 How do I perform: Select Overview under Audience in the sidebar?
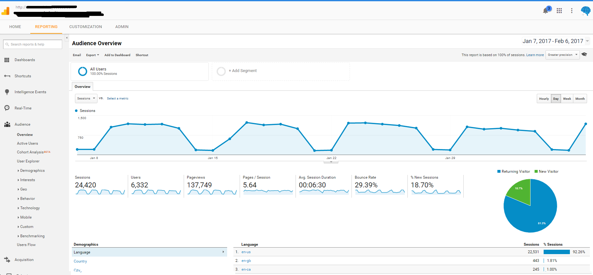click(25, 135)
